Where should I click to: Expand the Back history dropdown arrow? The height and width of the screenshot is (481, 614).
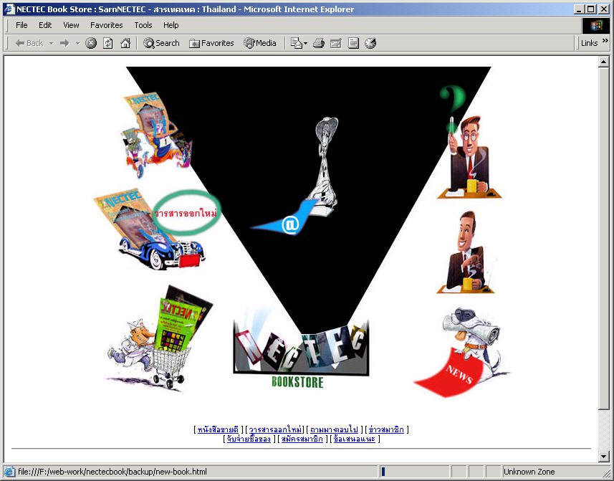coord(51,43)
